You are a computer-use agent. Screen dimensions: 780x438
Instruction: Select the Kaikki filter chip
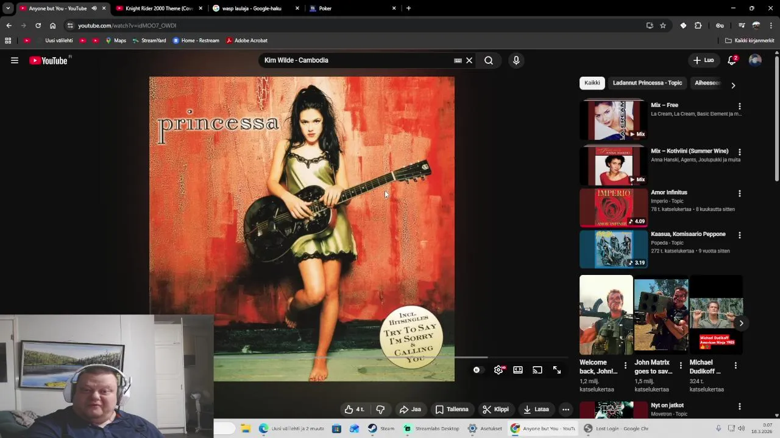[592, 83]
